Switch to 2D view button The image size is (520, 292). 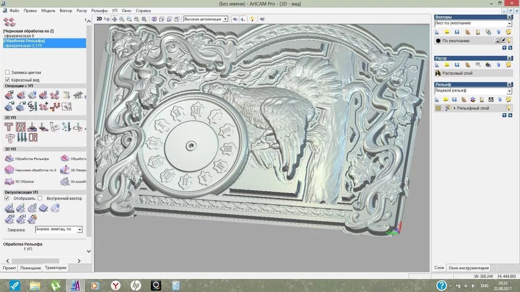(x=99, y=19)
